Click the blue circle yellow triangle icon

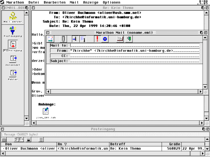tap(105, 39)
